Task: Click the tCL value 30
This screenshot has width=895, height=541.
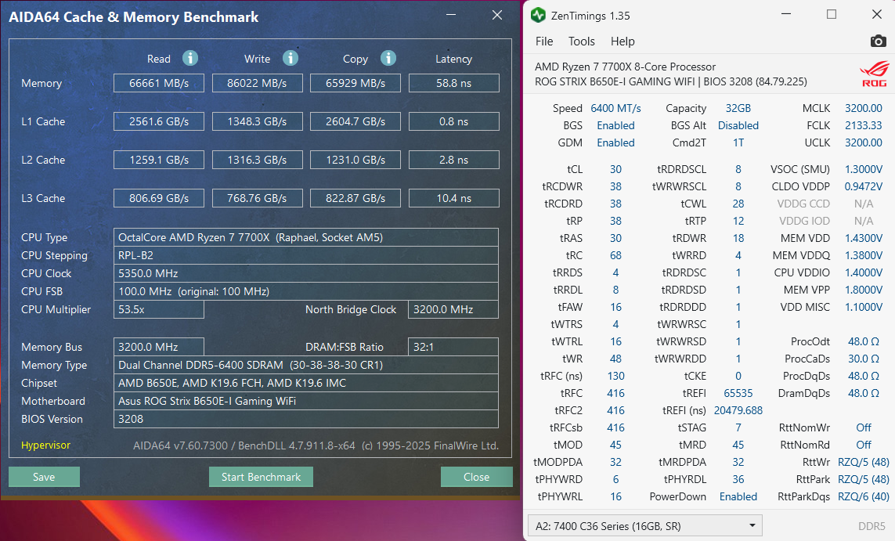Action: [x=615, y=169]
